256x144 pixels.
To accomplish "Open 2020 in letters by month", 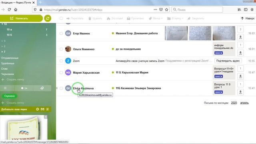I will coord(234,103).
